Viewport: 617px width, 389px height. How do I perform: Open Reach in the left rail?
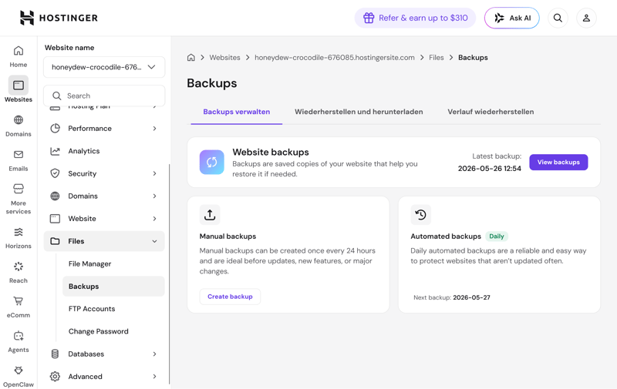[19, 273]
